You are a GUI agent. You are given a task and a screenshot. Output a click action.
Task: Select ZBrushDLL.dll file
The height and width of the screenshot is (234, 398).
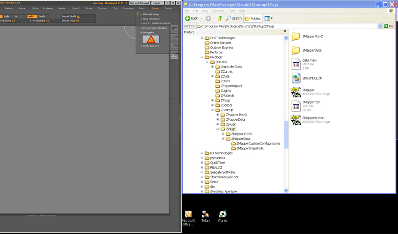click(x=307, y=78)
